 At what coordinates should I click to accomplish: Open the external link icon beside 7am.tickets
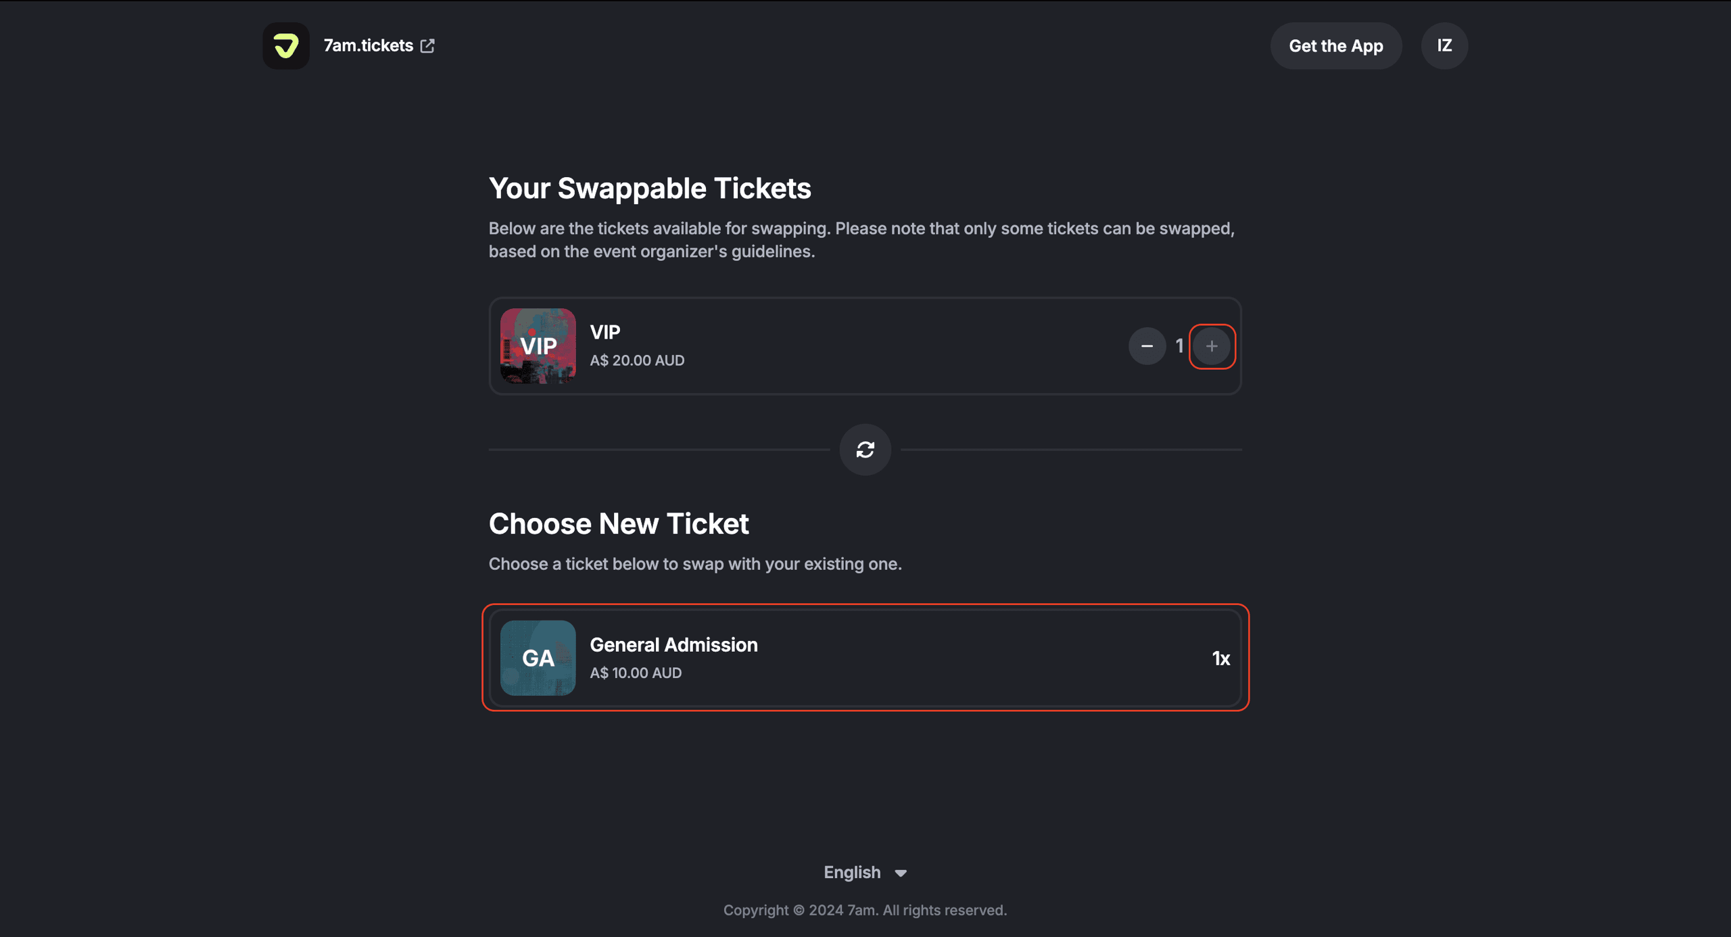tap(427, 46)
